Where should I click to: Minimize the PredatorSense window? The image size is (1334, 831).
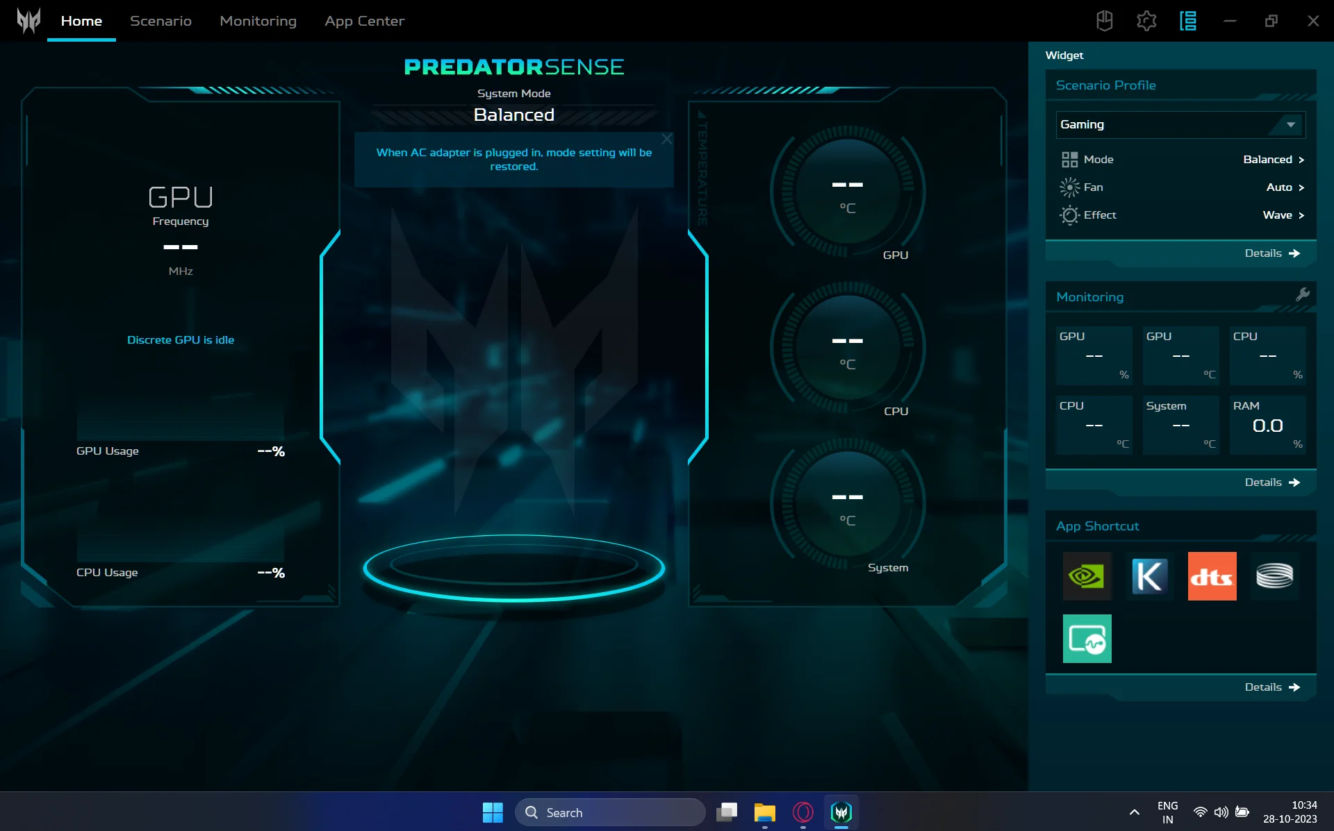(x=1230, y=21)
